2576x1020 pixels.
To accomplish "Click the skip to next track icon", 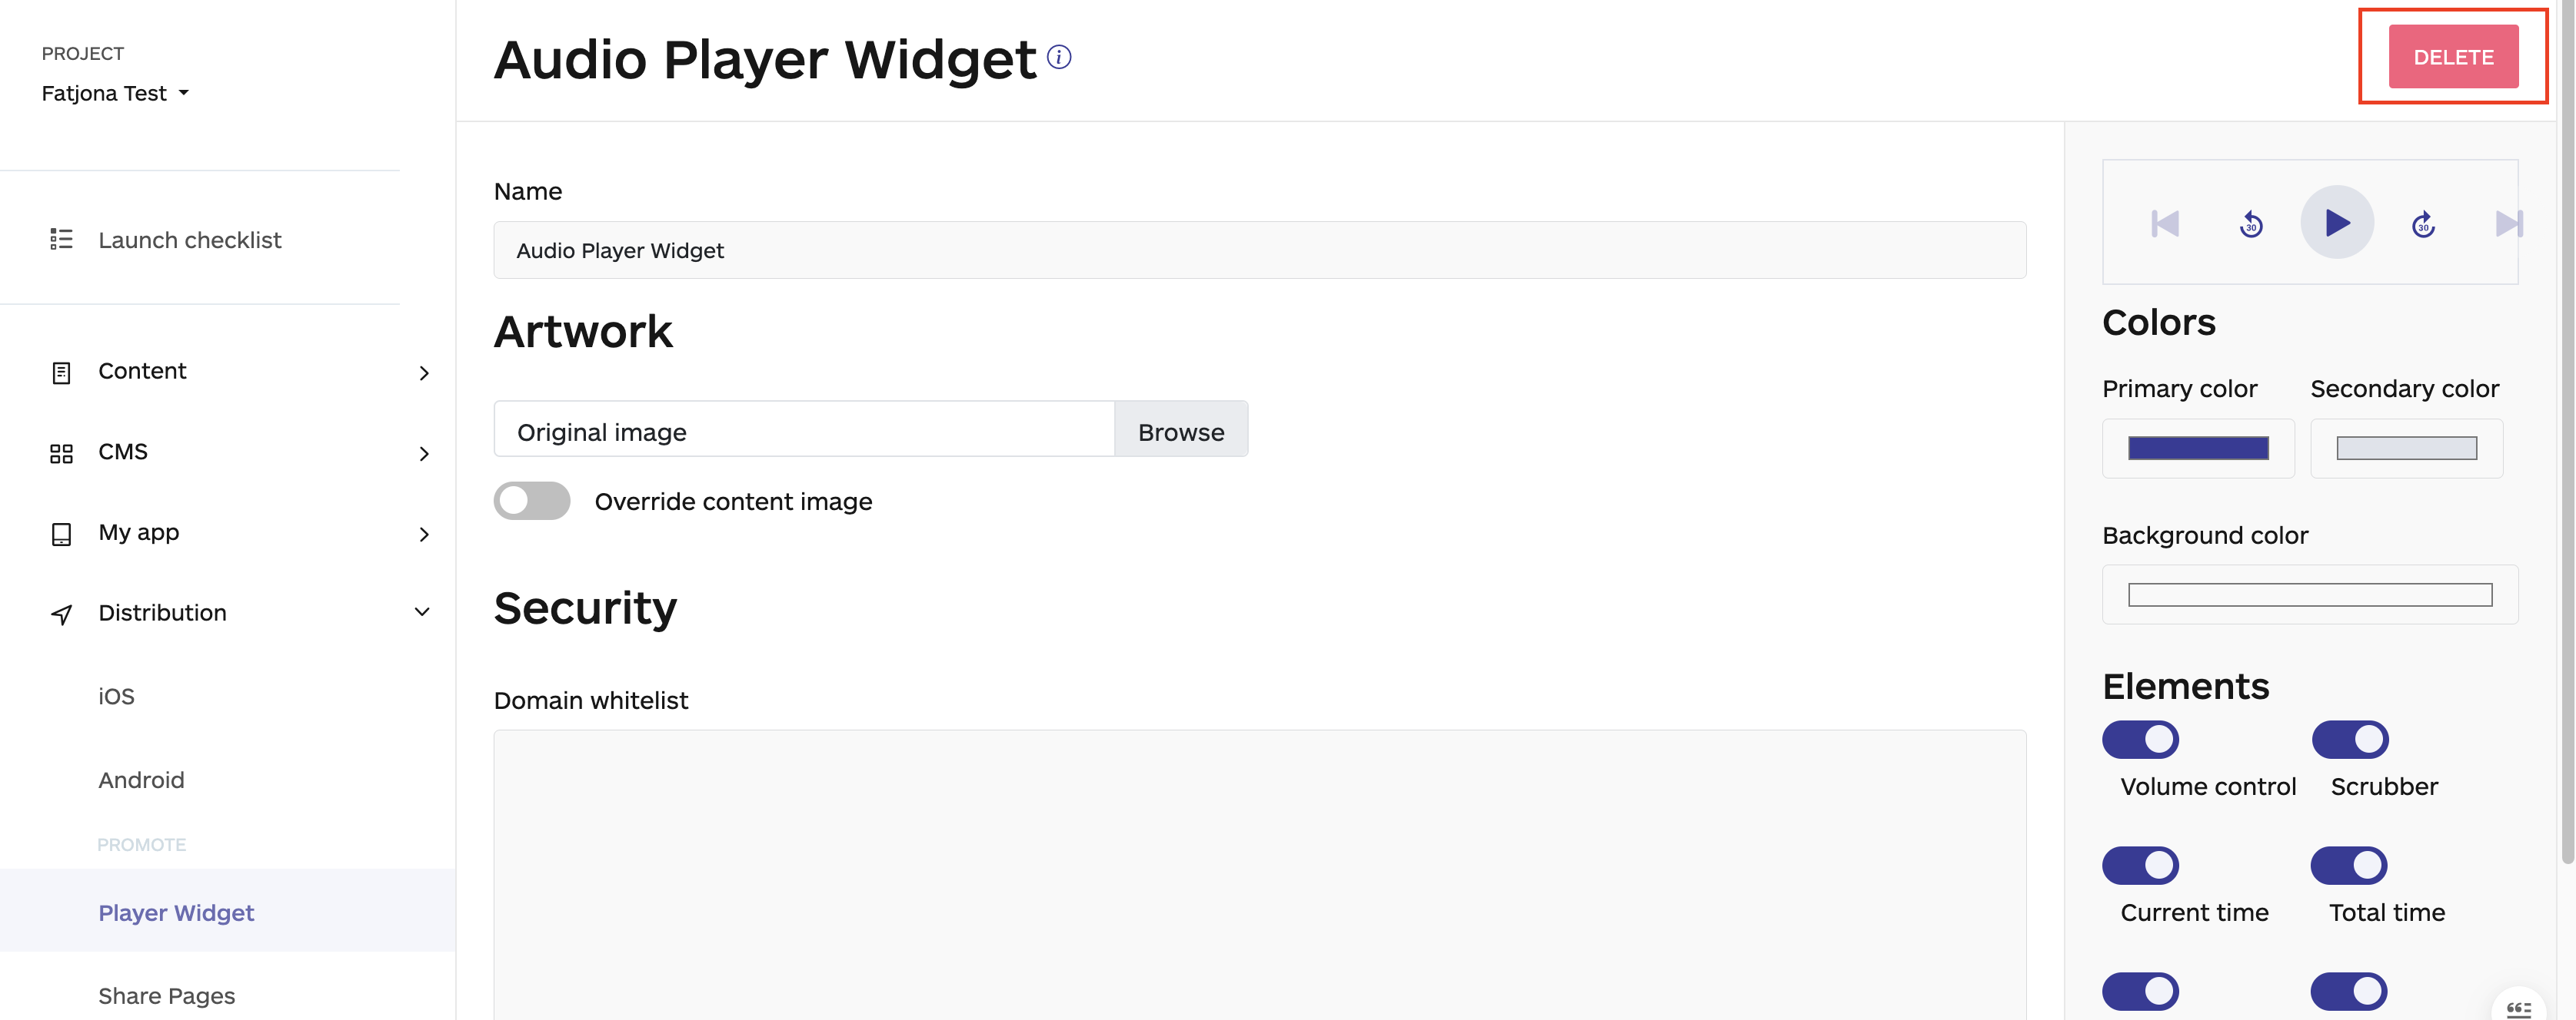I will pyautogui.click(x=2509, y=223).
